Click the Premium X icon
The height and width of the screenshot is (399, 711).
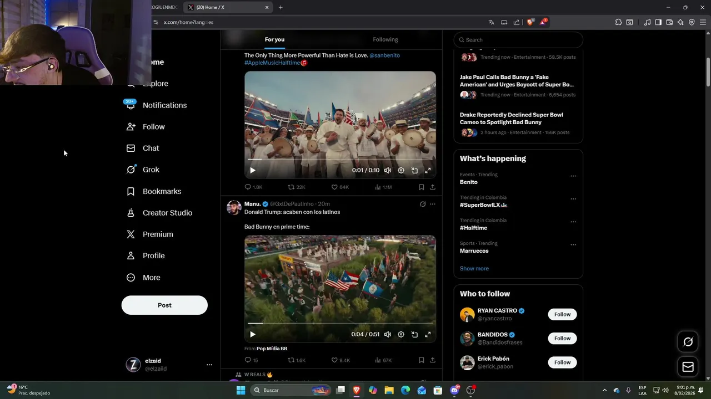(131, 234)
